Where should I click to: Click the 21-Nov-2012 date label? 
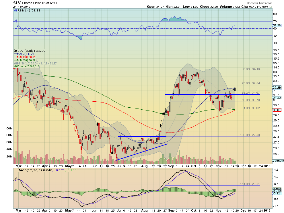click(22, 7)
